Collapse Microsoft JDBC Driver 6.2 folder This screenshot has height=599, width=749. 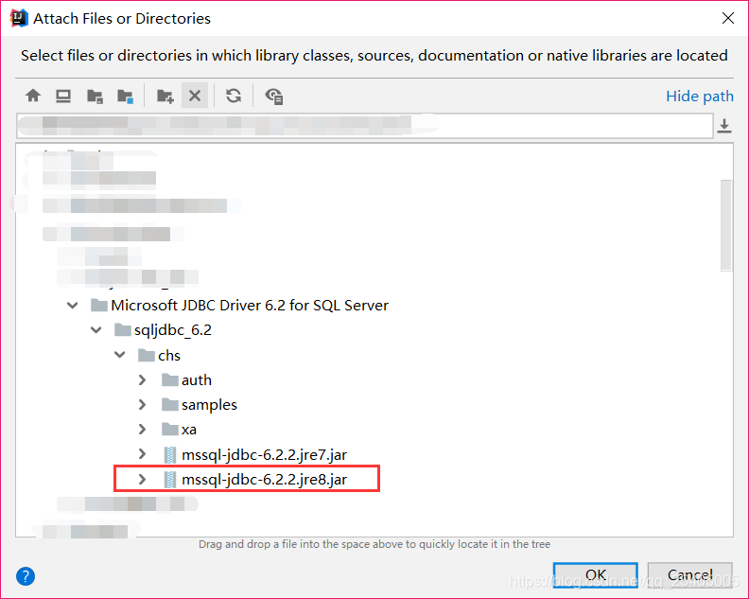(73, 305)
